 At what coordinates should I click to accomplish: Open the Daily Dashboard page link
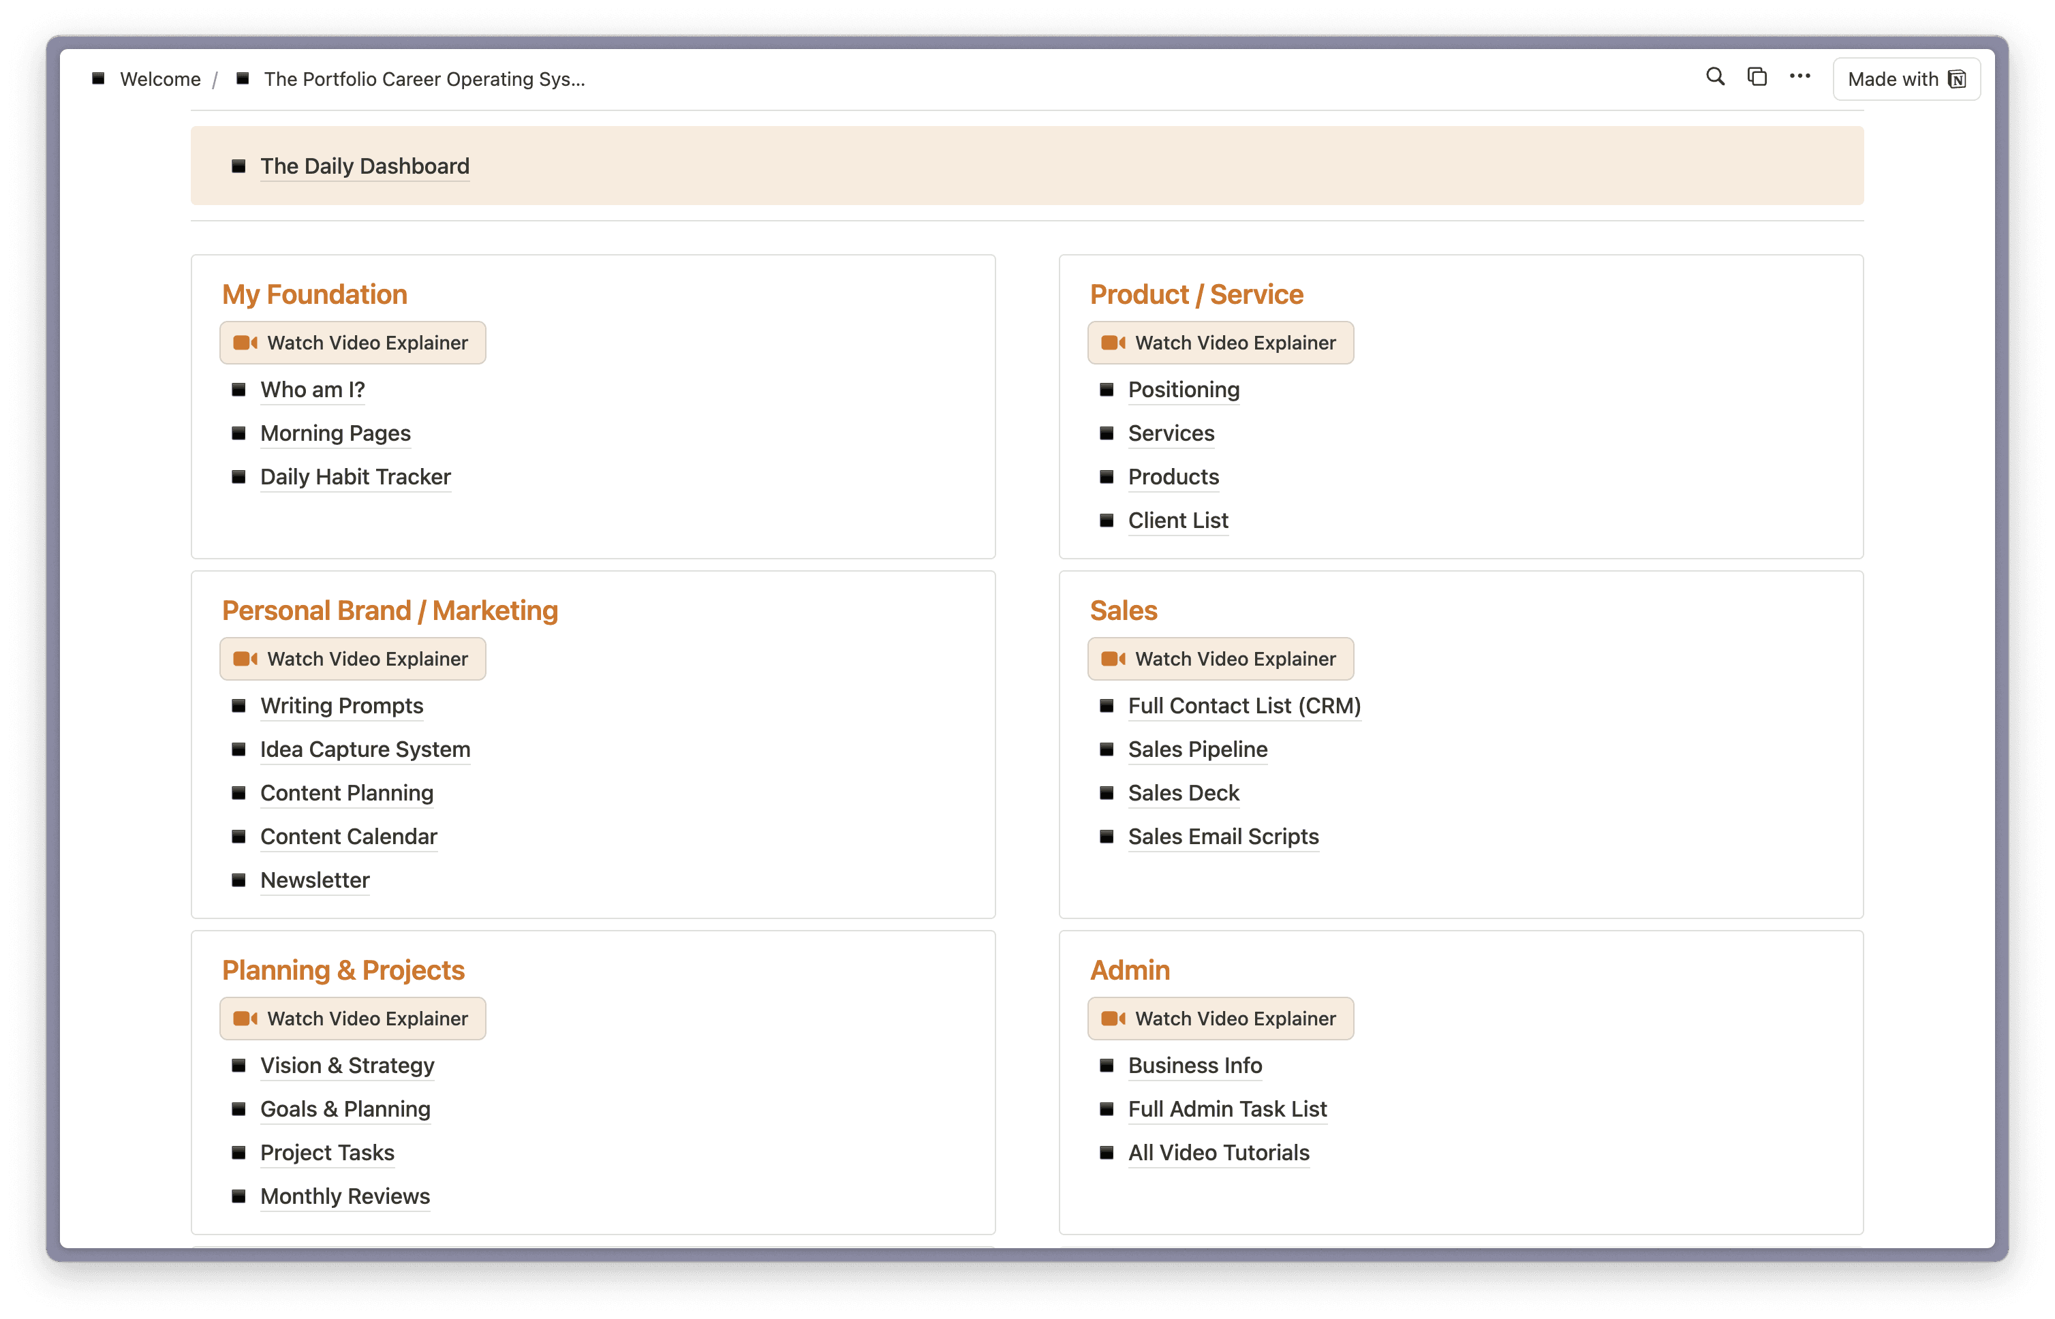point(365,166)
